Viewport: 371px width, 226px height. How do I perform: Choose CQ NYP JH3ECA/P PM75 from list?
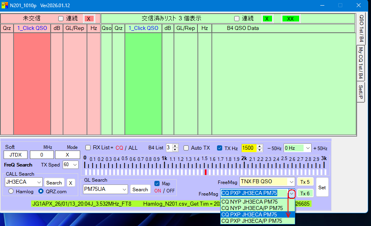[252, 208]
